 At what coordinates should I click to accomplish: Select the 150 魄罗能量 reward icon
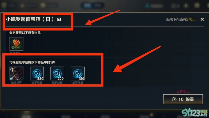[78, 73]
